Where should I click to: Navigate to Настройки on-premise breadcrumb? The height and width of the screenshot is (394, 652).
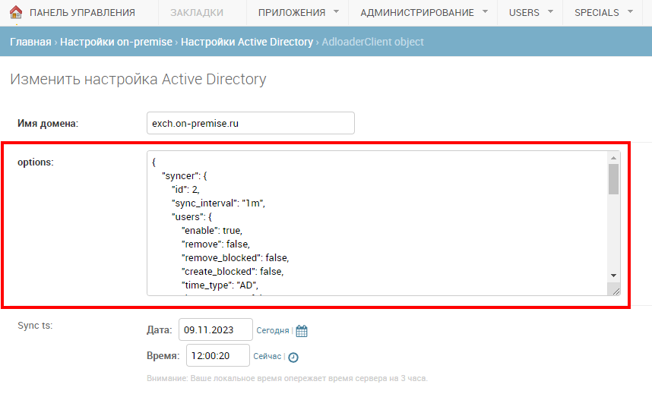click(116, 42)
